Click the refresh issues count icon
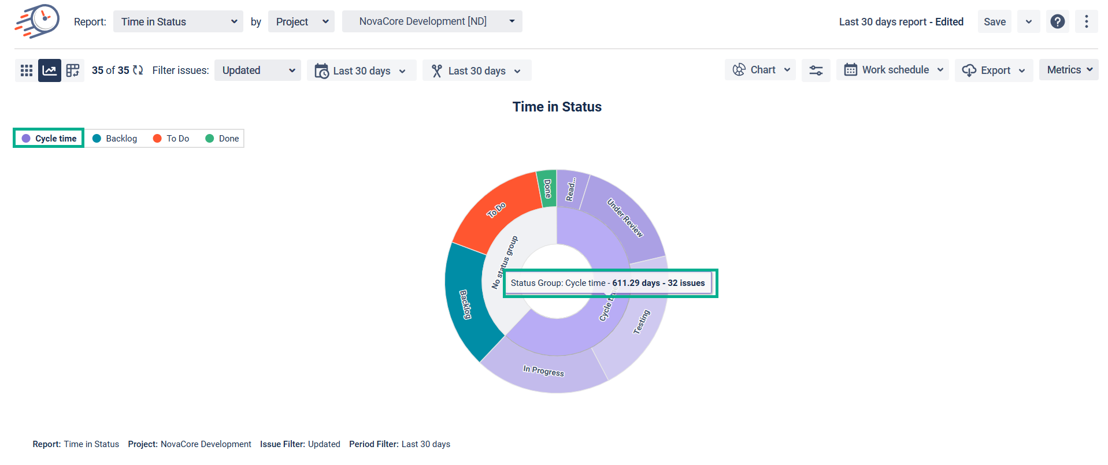Image resolution: width=1108 pixels, height=465 pixels. point(138,70)
